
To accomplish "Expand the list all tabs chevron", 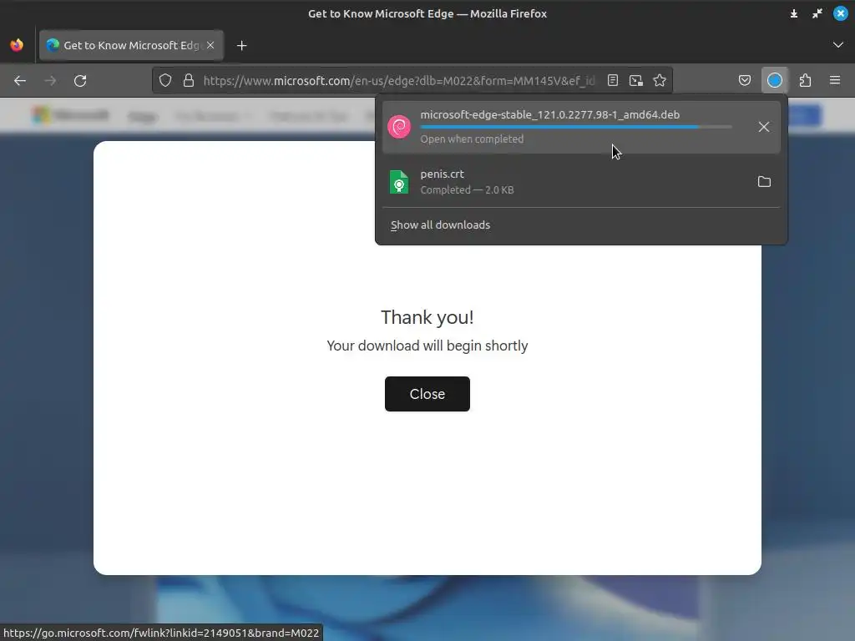I will click(x=838, y=45).
